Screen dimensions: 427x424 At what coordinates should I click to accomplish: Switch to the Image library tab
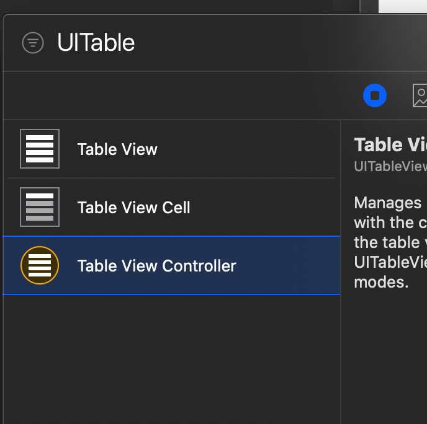[x=420, y=95]
